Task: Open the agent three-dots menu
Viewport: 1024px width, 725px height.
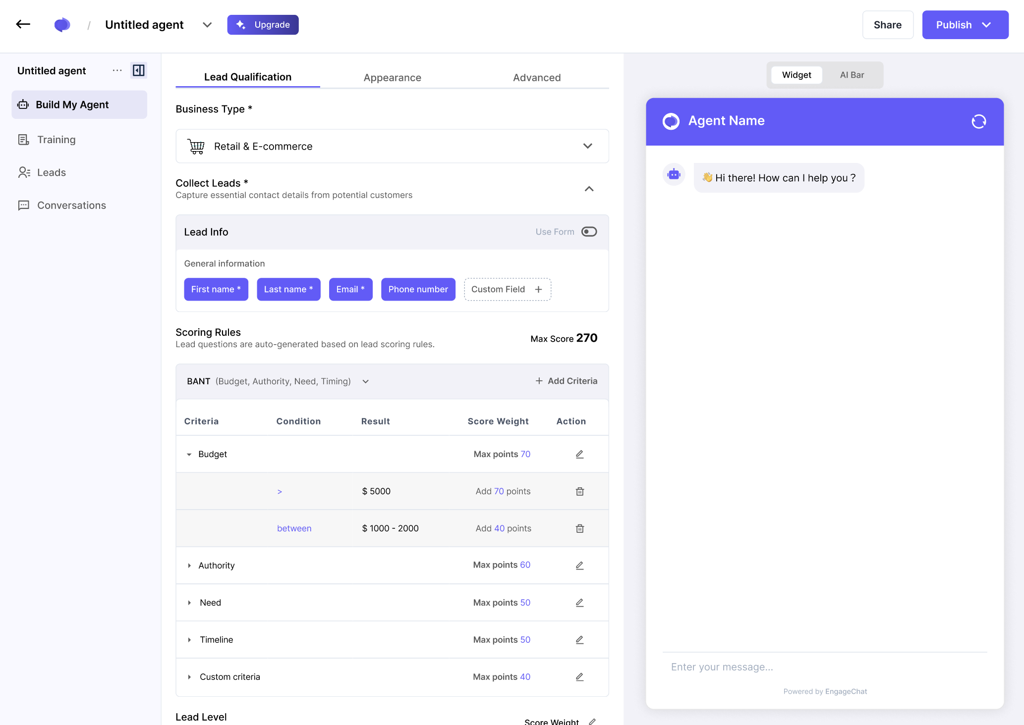Action: pos(117,70)
